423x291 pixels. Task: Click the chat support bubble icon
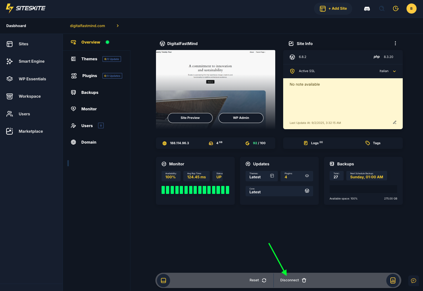coord(414,281)
